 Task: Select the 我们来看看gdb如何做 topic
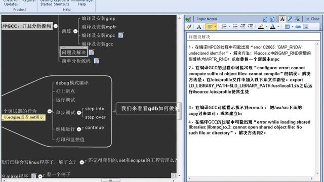click(x=146, y=109)
